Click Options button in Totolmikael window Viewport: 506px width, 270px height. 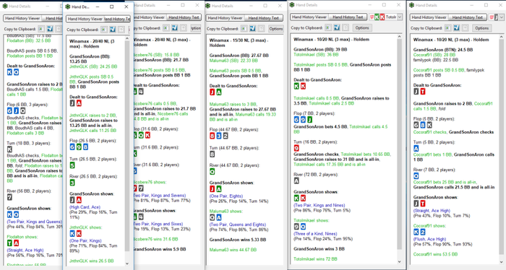361,27
